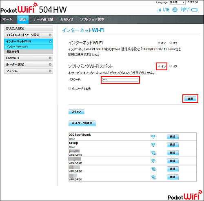The height and width of the screenshot is (201, 204).
Task: Open the お知らせ tab
Action: [x=67, y=19]
